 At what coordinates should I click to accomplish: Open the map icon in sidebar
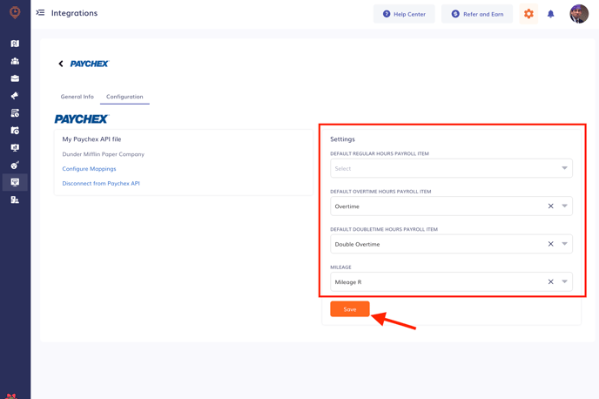click(15, 44)
